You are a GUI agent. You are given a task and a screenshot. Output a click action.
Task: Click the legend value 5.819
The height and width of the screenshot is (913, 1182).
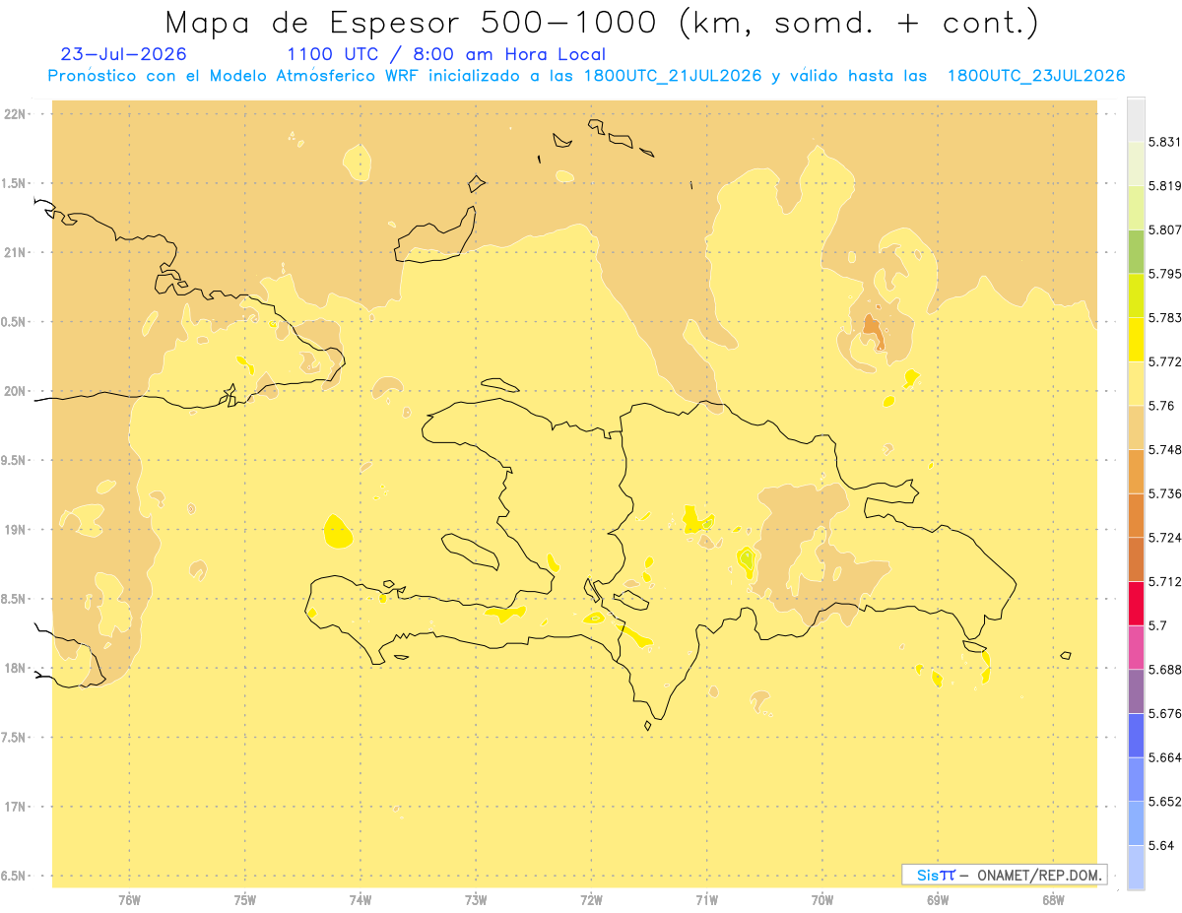pos(1164,185)
